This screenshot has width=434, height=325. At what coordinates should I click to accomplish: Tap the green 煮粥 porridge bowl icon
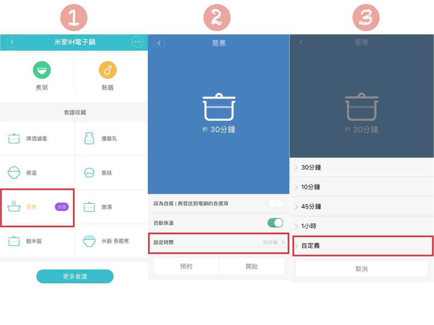point(42,70)
